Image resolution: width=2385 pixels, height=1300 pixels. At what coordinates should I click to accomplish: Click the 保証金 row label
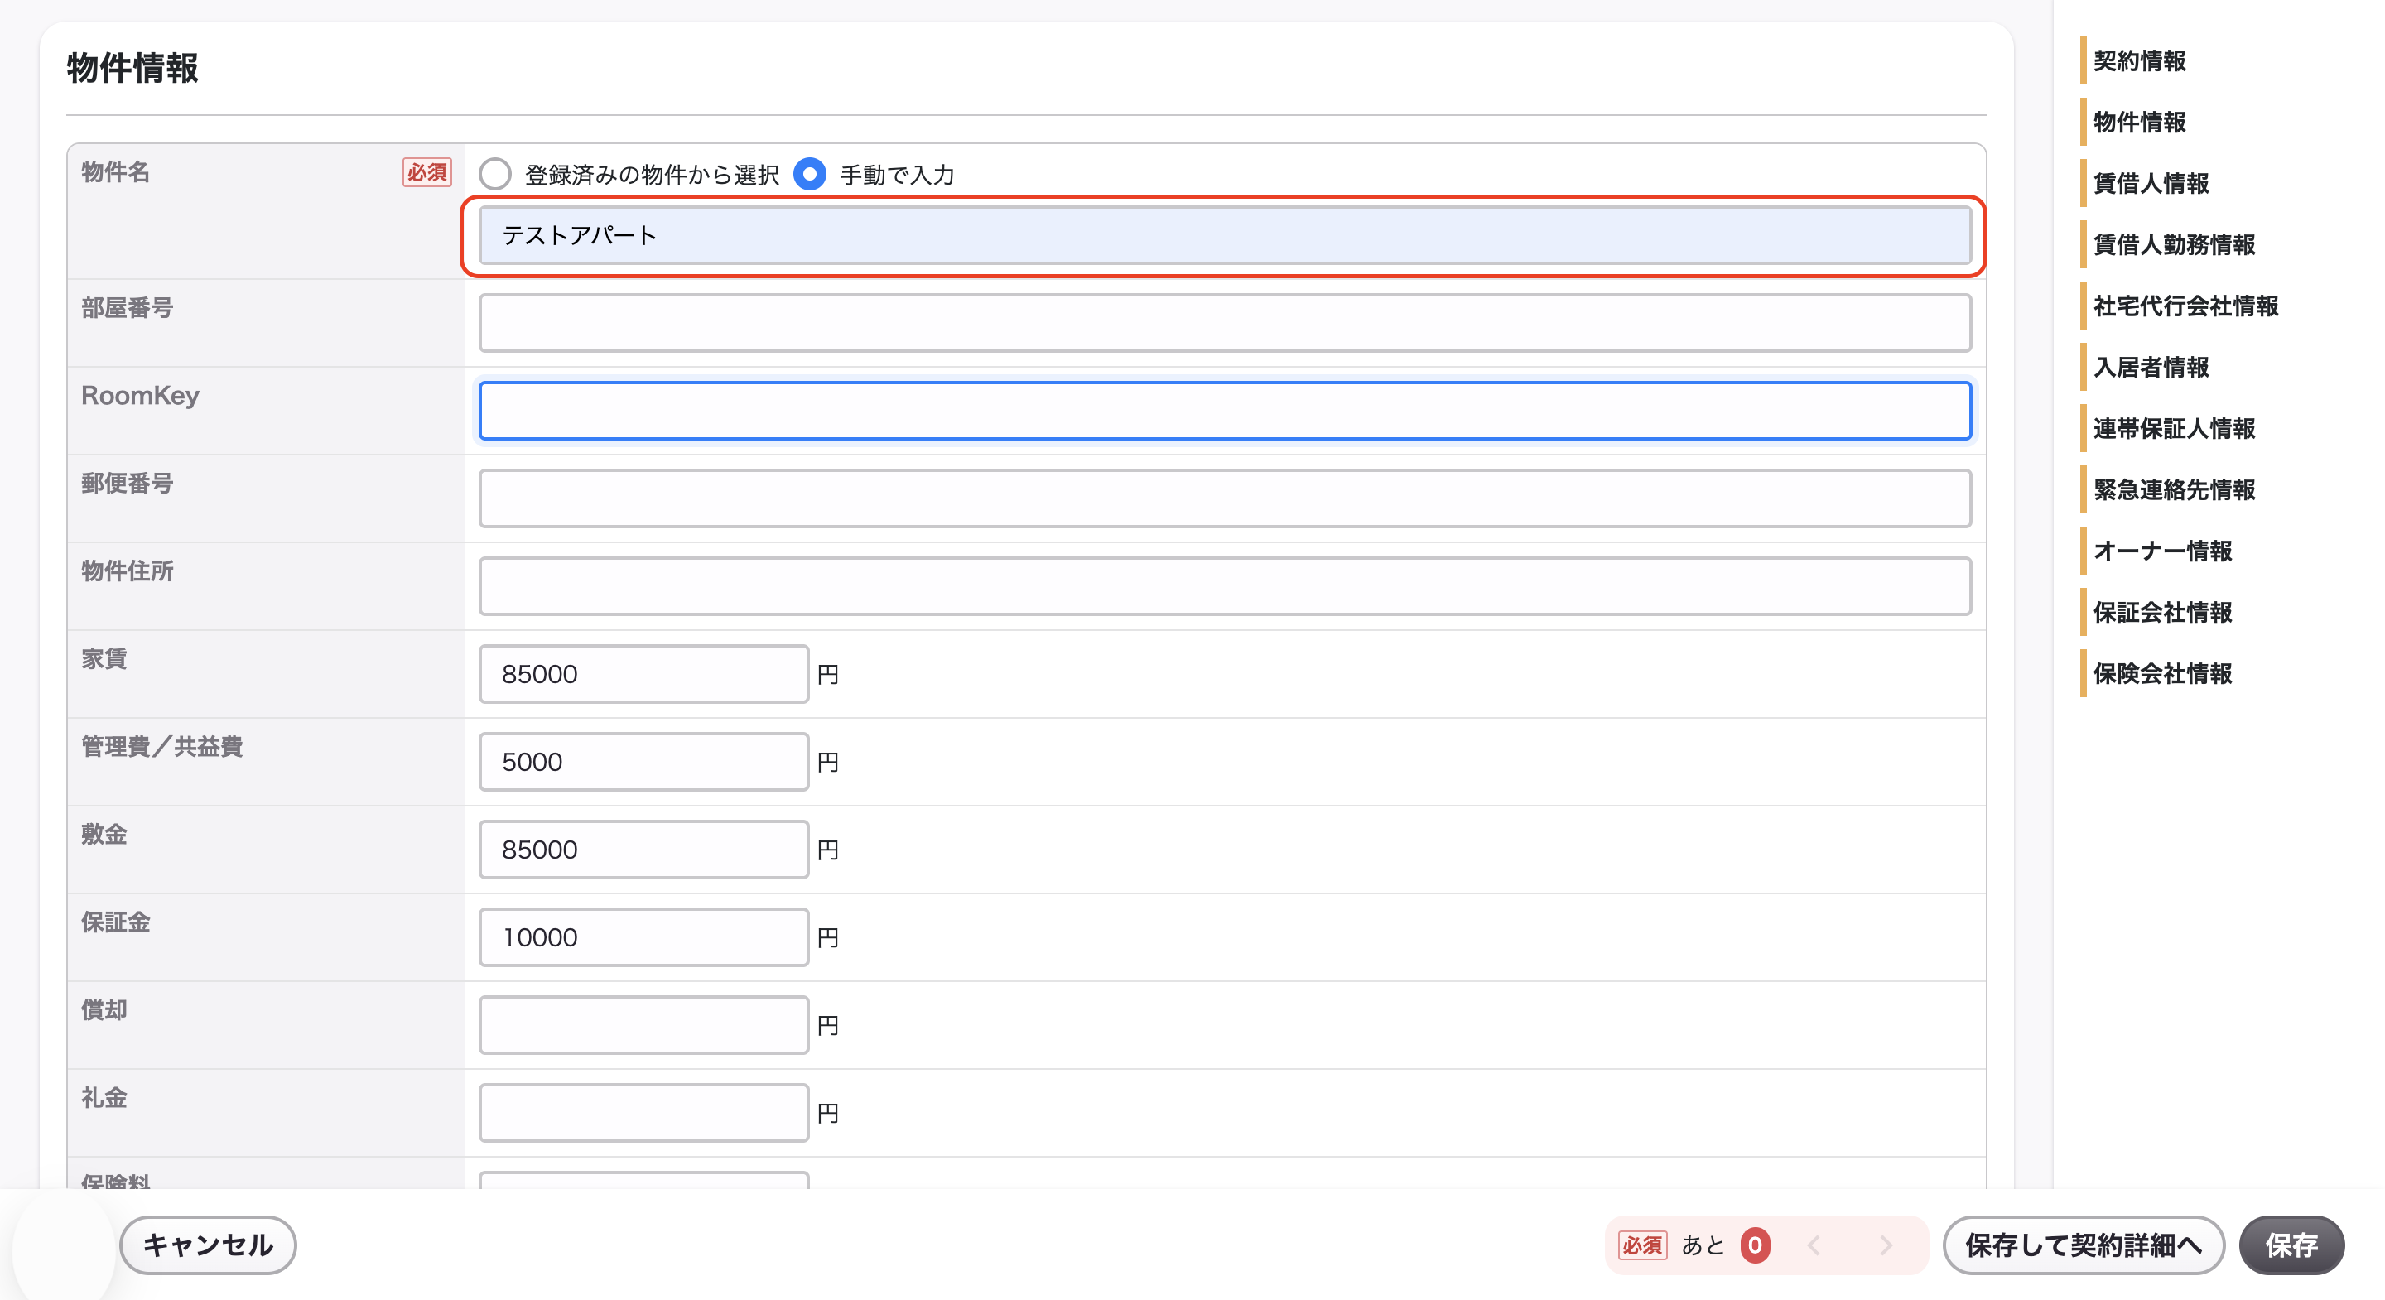click(x=116, y=922)
